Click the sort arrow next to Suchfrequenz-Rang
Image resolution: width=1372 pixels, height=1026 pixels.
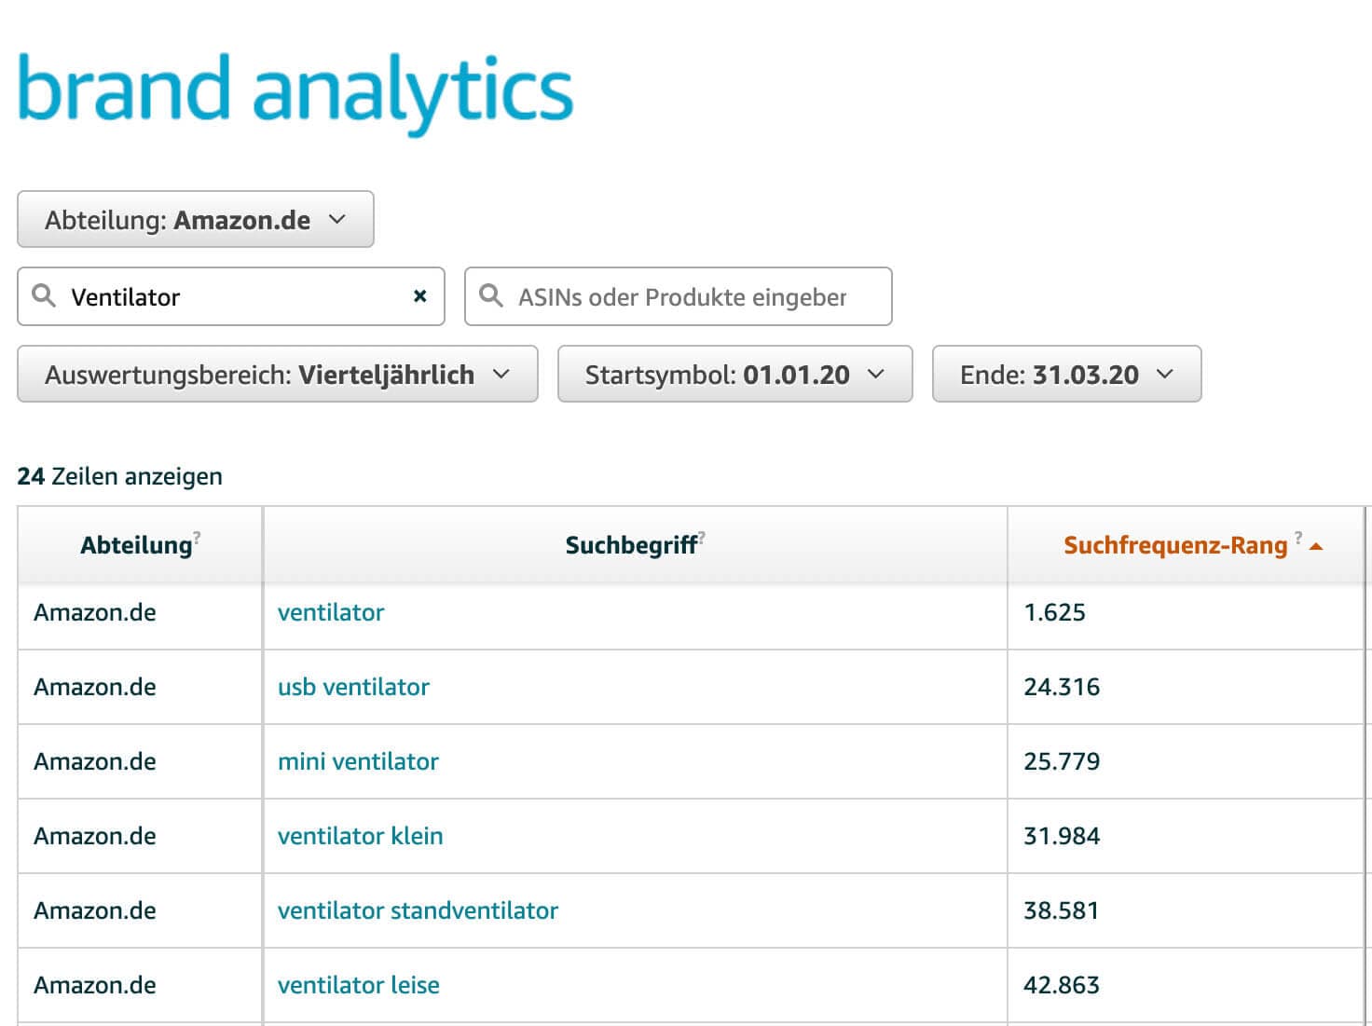[1316, 546]
